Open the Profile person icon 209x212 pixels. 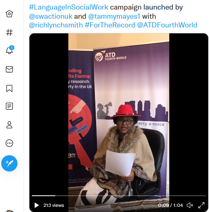click(9, 125)
